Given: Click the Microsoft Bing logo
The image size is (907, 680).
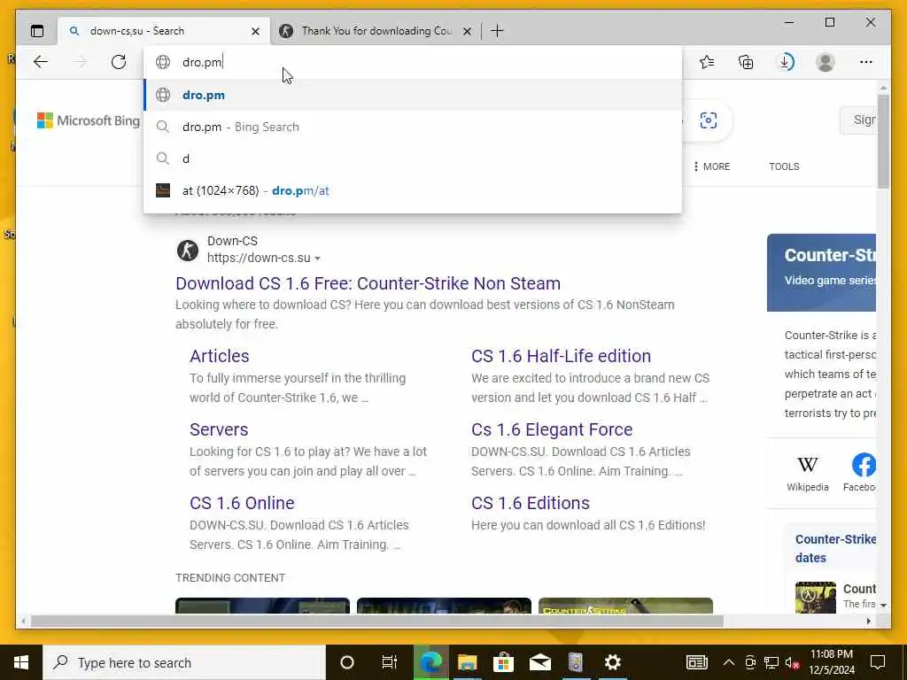Looking at the screenshot, I should 89,120.
